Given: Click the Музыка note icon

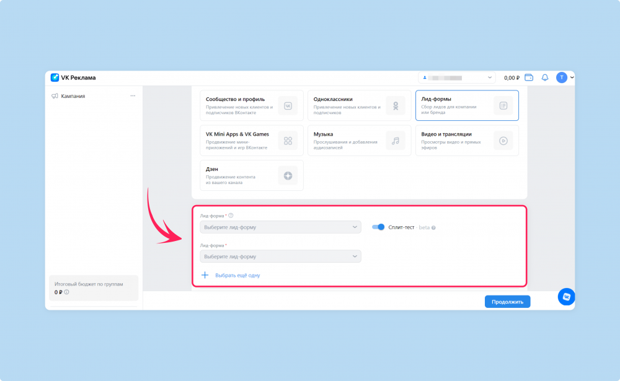Looking at the screenshot, I should [396, 141].
